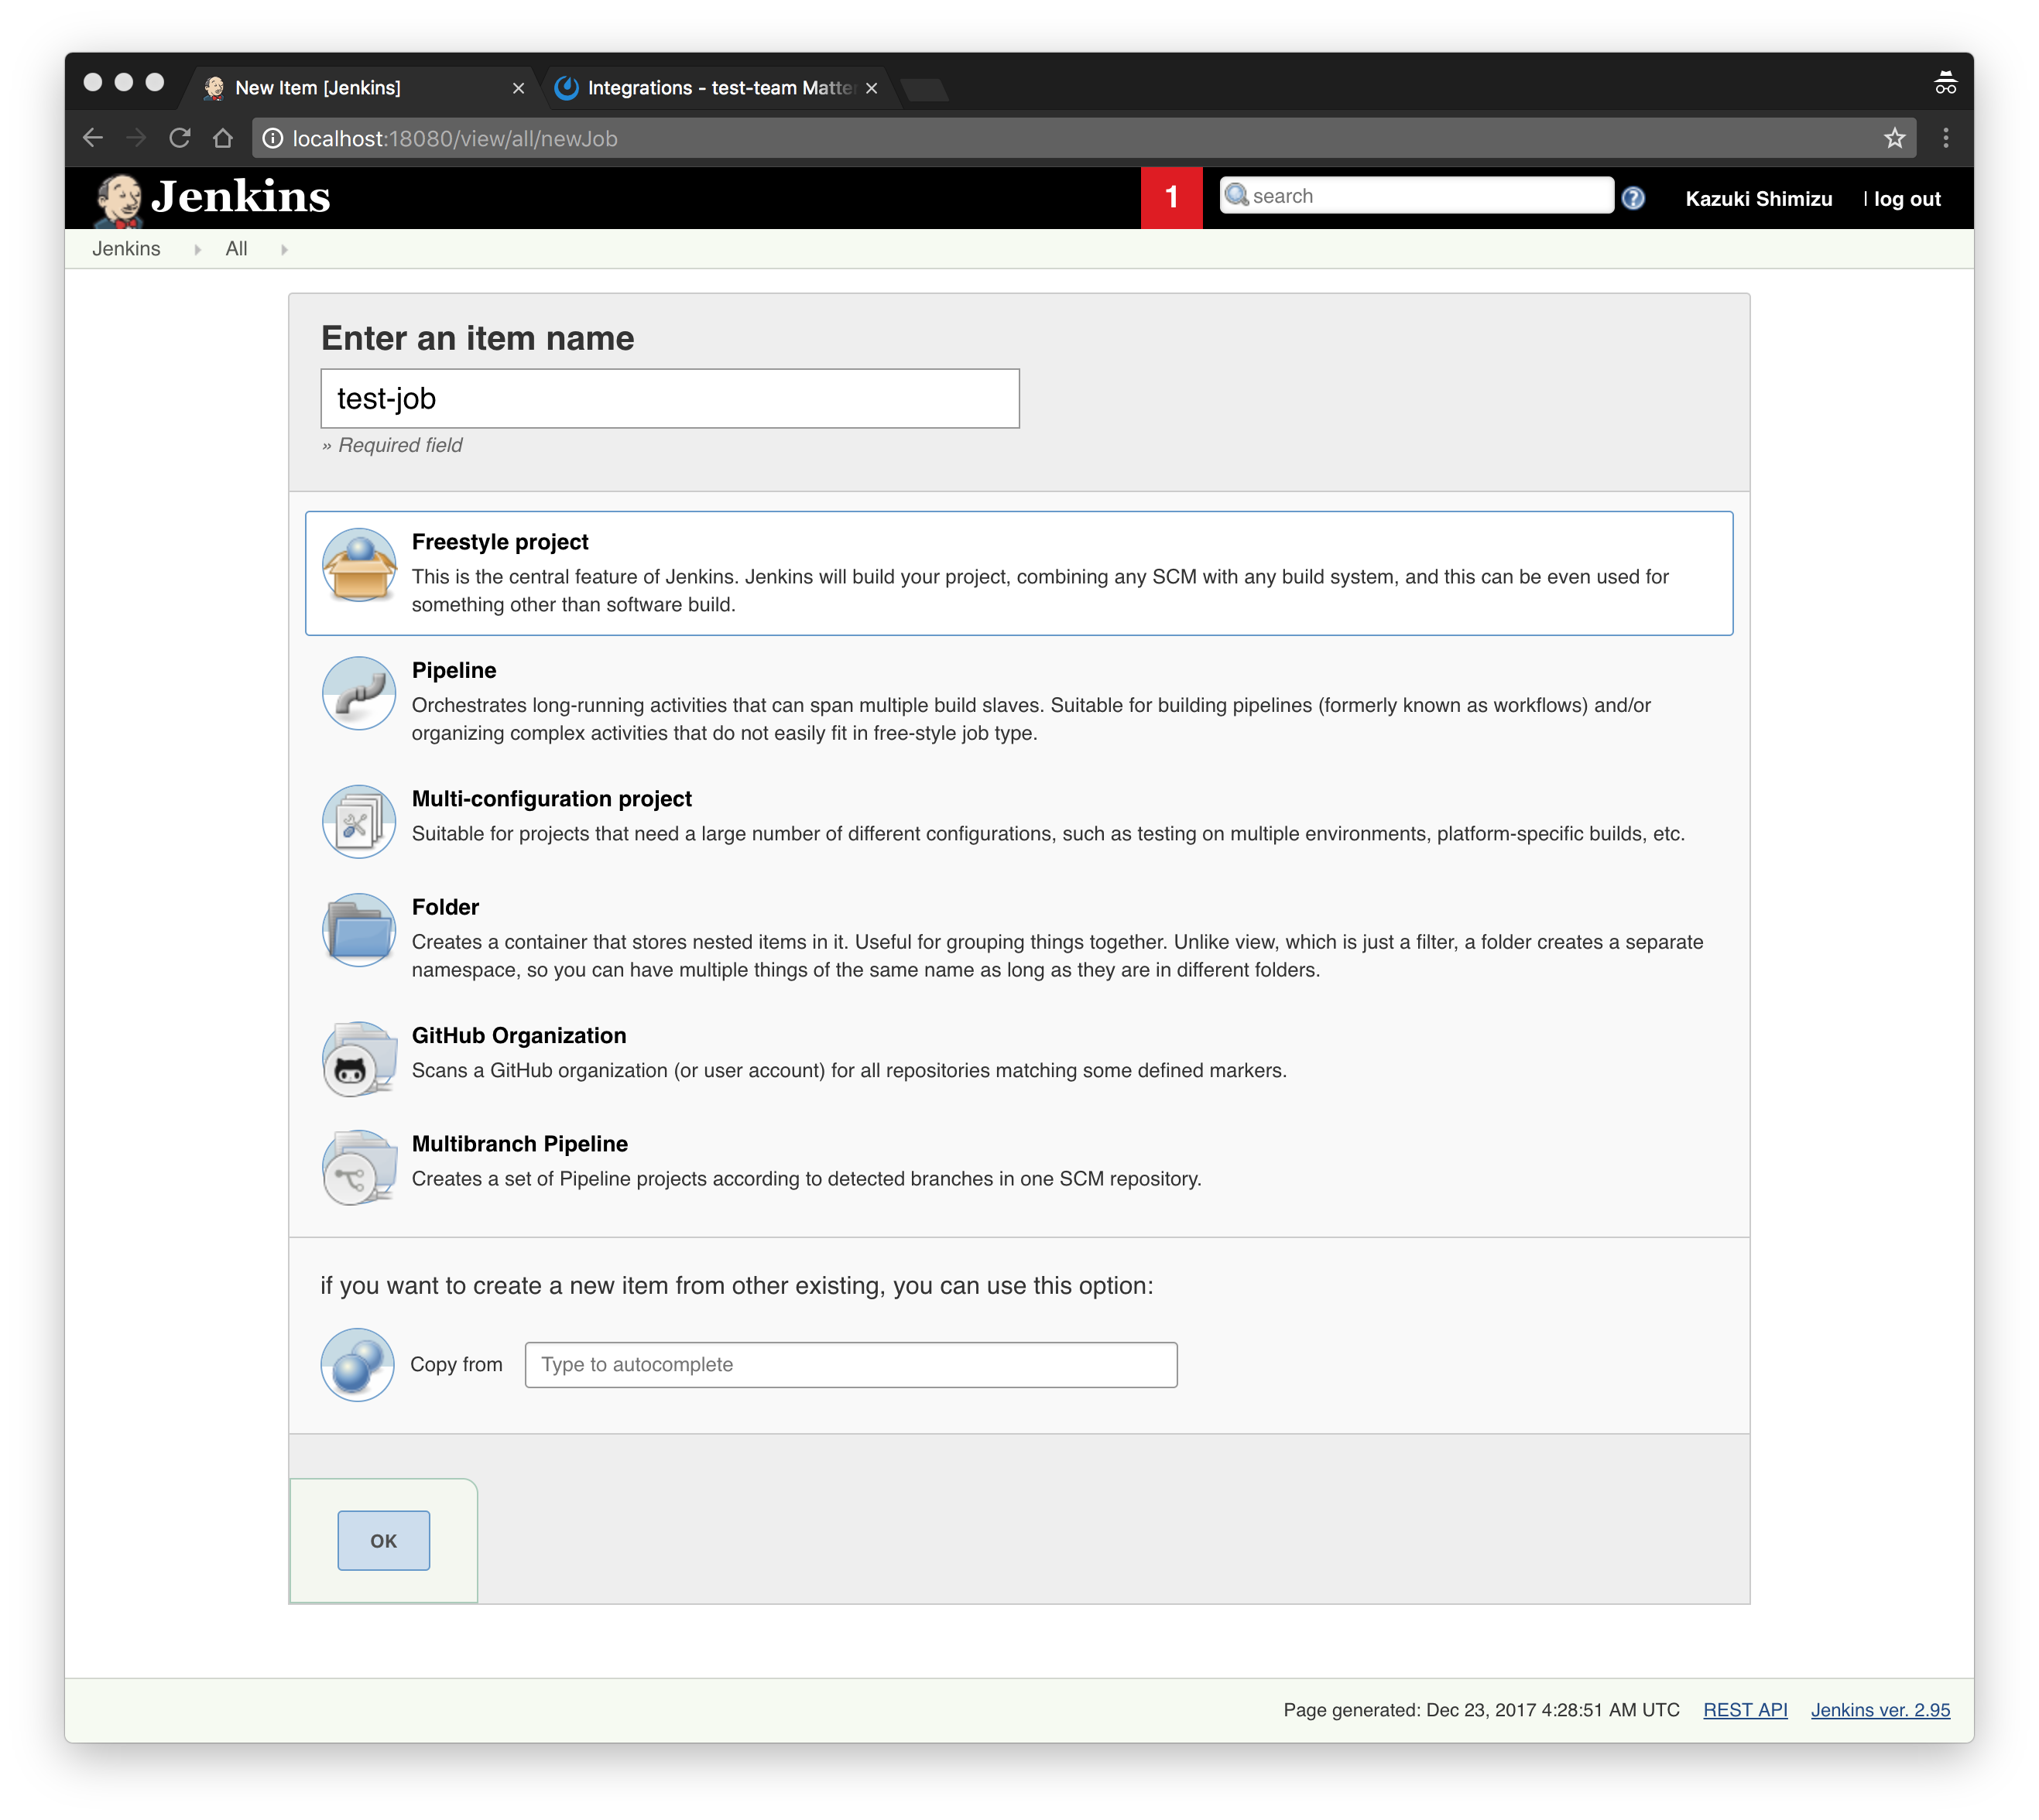
Task: Click the red notification badge 1
Action: (x=1170, y=198)
